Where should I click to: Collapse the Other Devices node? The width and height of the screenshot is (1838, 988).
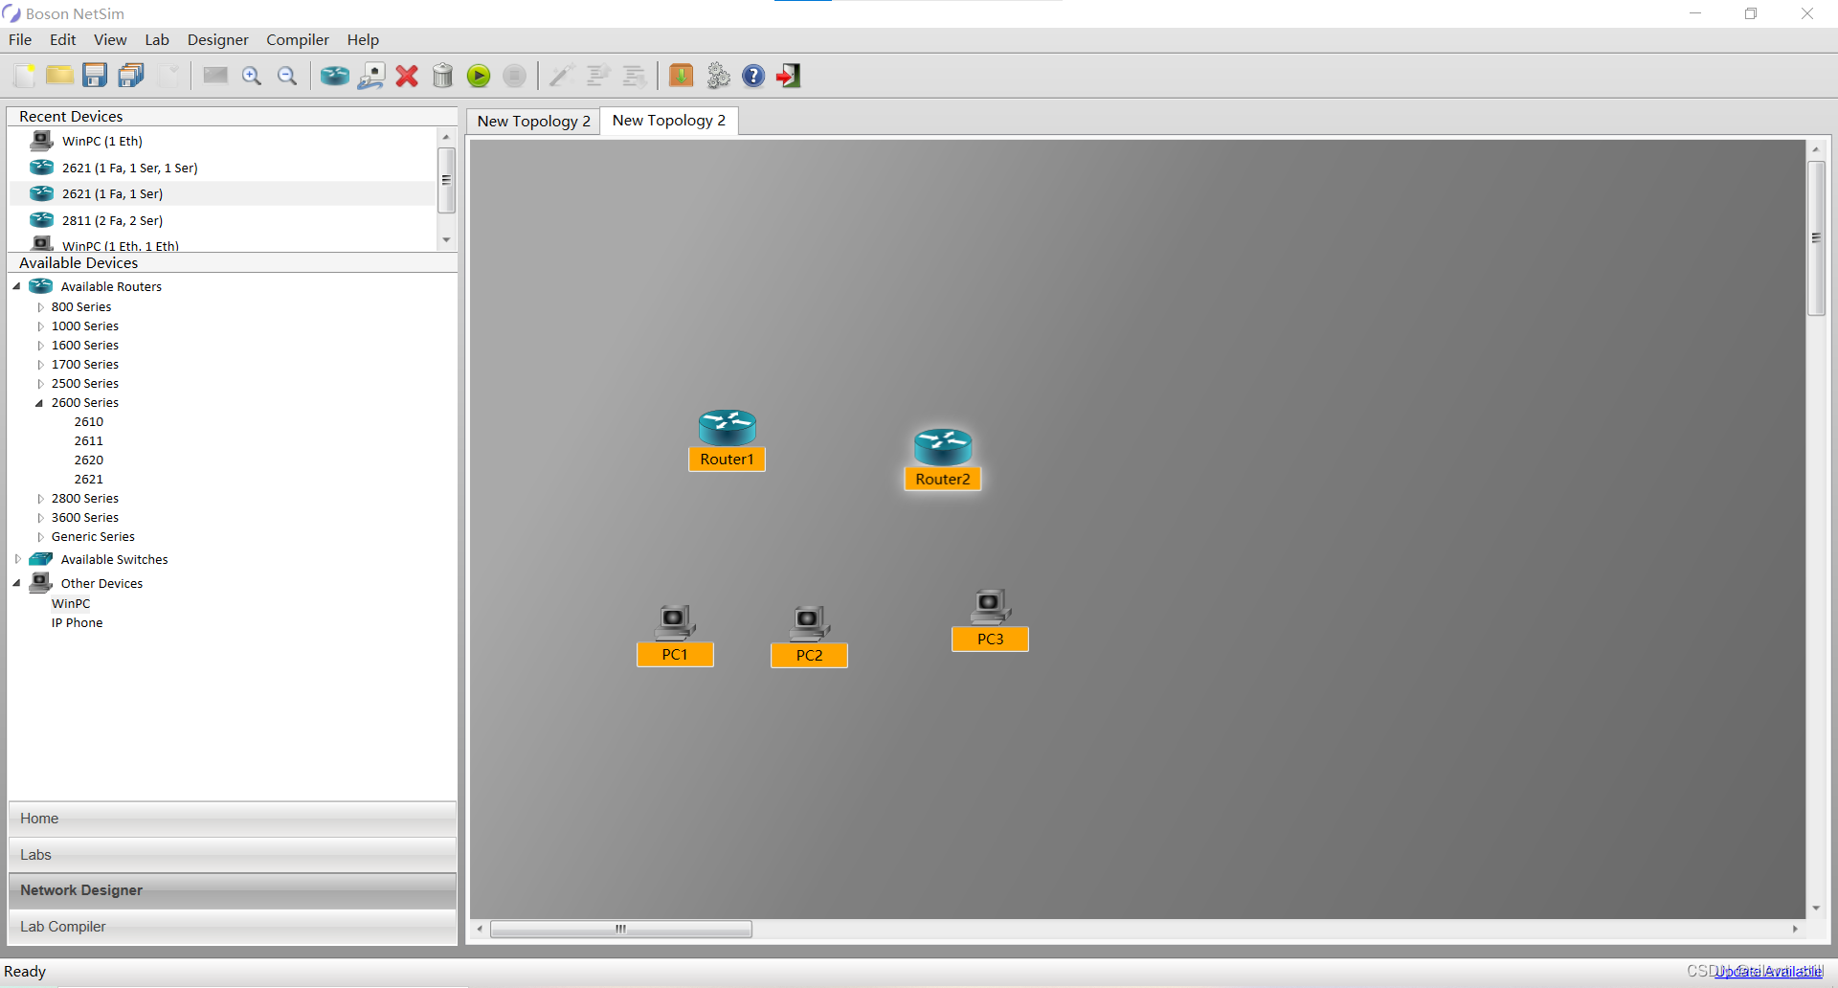pos(16,583)
